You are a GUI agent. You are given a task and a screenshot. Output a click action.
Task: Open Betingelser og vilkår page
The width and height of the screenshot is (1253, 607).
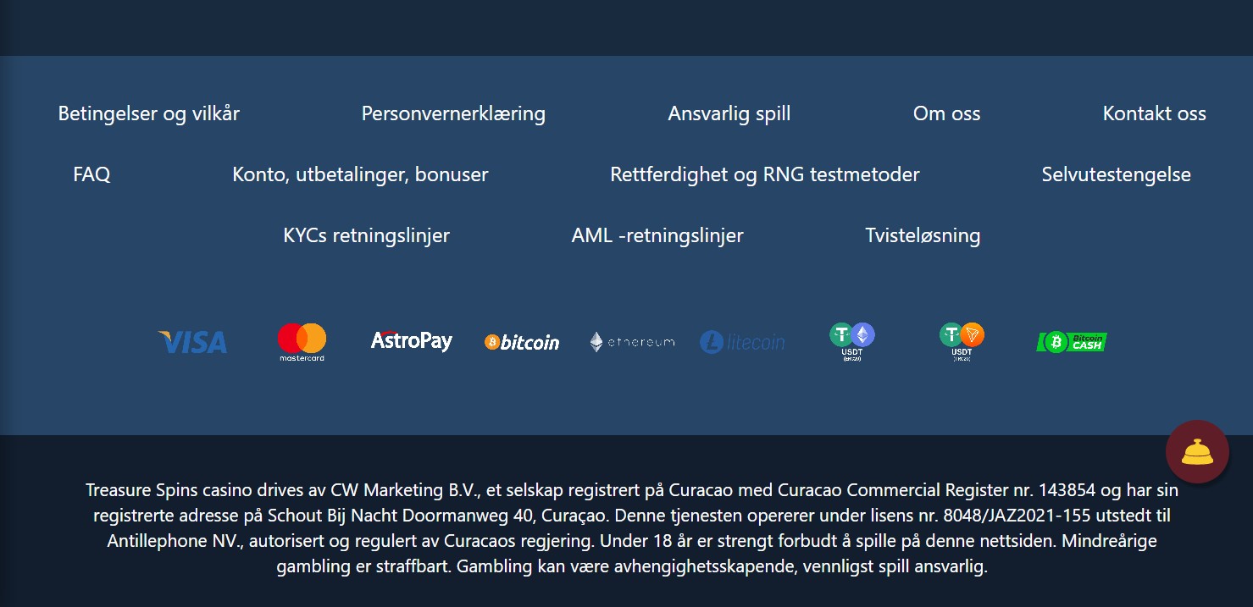point(149,113)
